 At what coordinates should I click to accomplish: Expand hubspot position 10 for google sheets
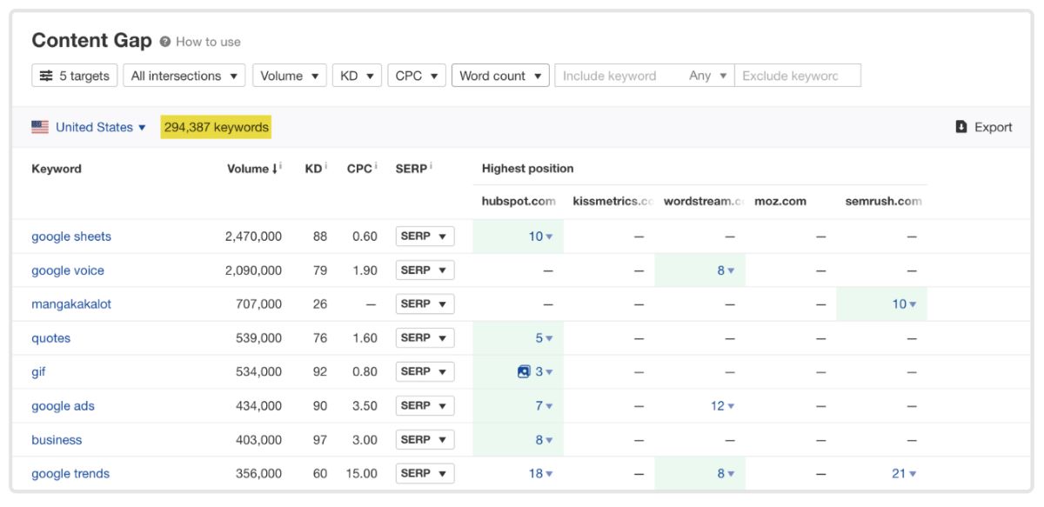(x=540, y=237)
